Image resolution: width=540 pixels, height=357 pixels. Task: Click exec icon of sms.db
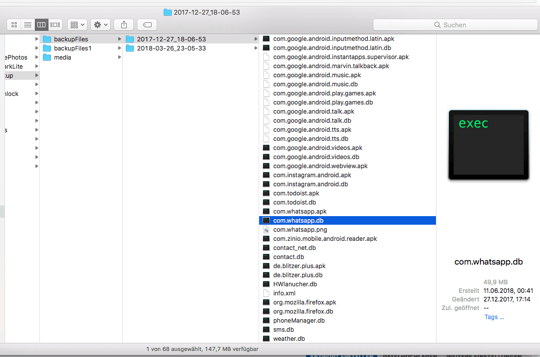(x=266, y=330)
